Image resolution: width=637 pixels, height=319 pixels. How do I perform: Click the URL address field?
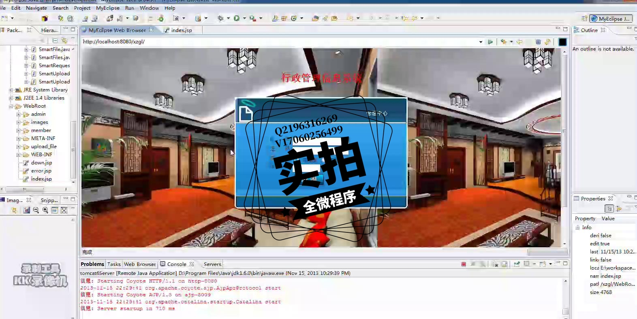(x=280, y=42)
